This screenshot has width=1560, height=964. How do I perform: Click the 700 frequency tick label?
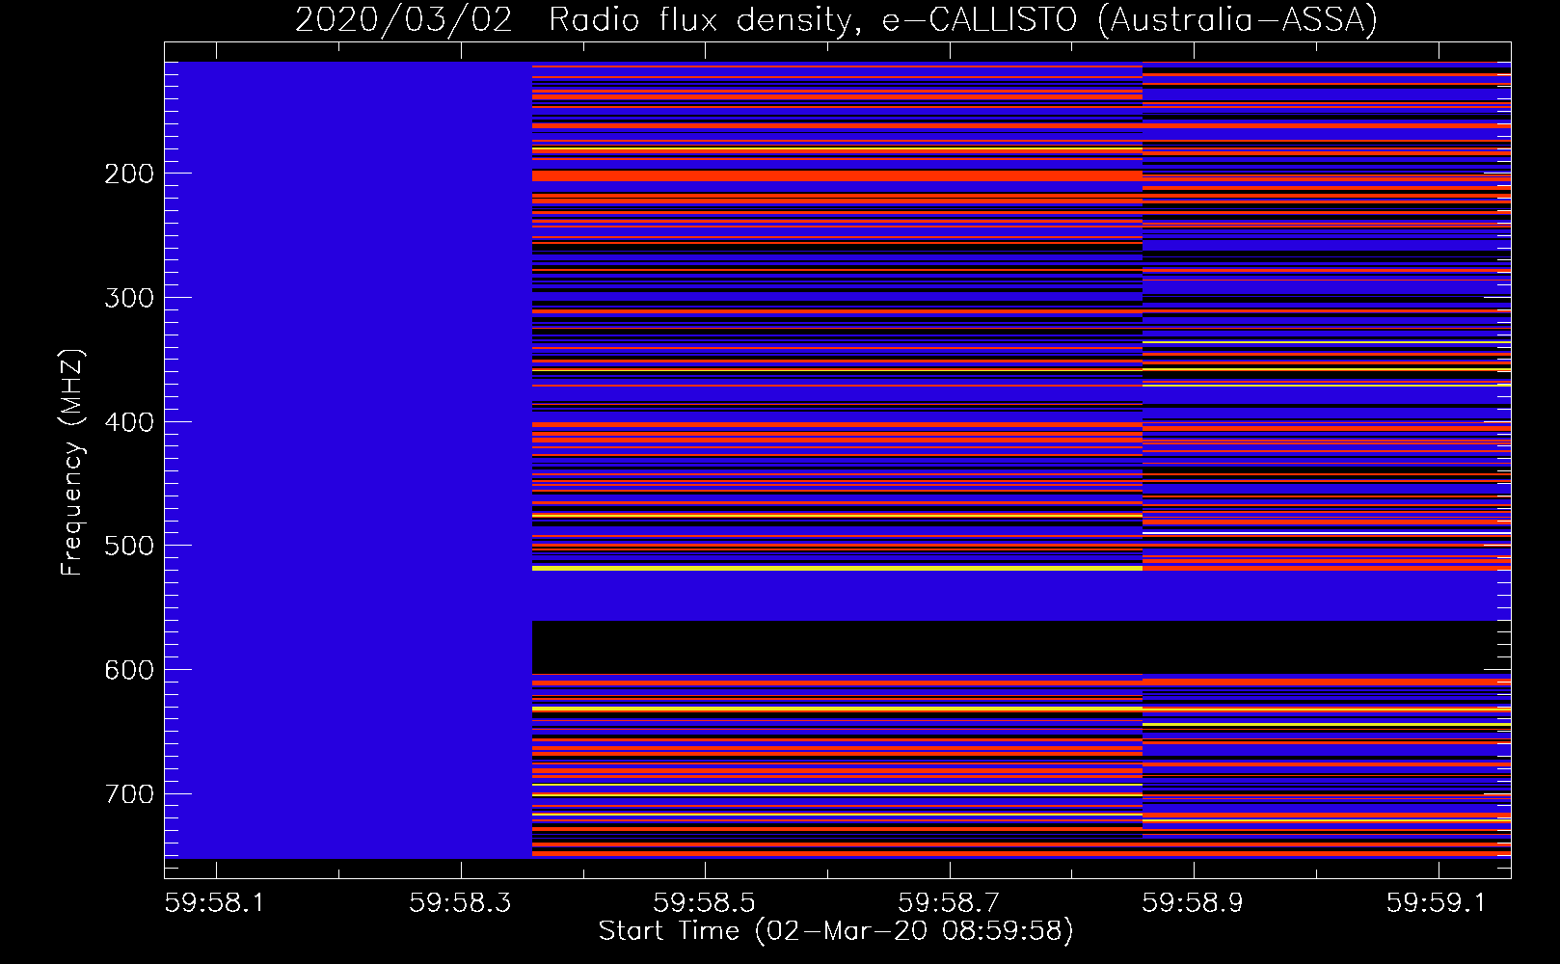coord(129,794)
